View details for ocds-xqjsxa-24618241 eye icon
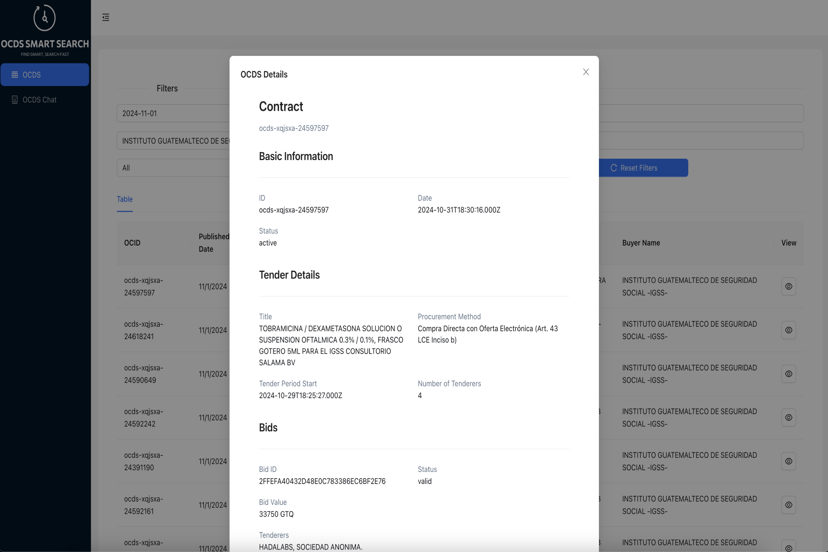This screenshot has width=828, height=552. [789, 330]
